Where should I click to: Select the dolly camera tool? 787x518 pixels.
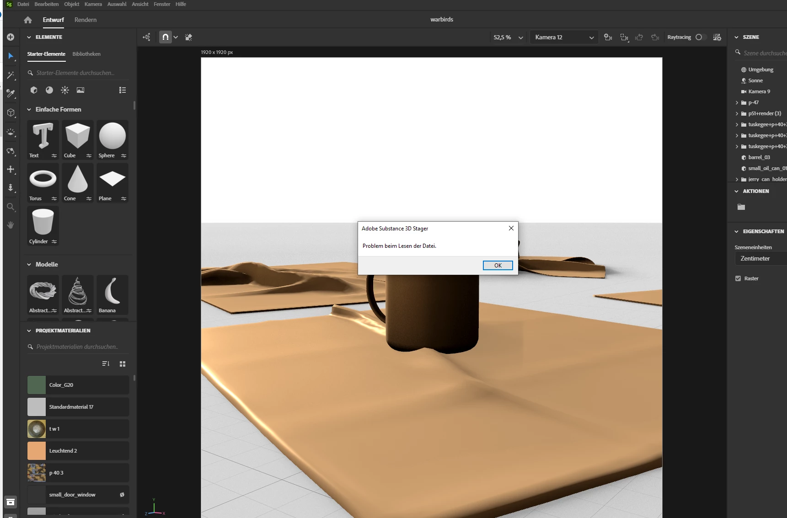(11, 188)
